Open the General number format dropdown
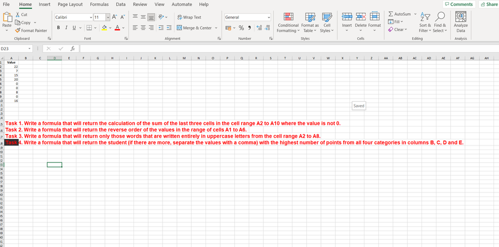 [269, 17]
